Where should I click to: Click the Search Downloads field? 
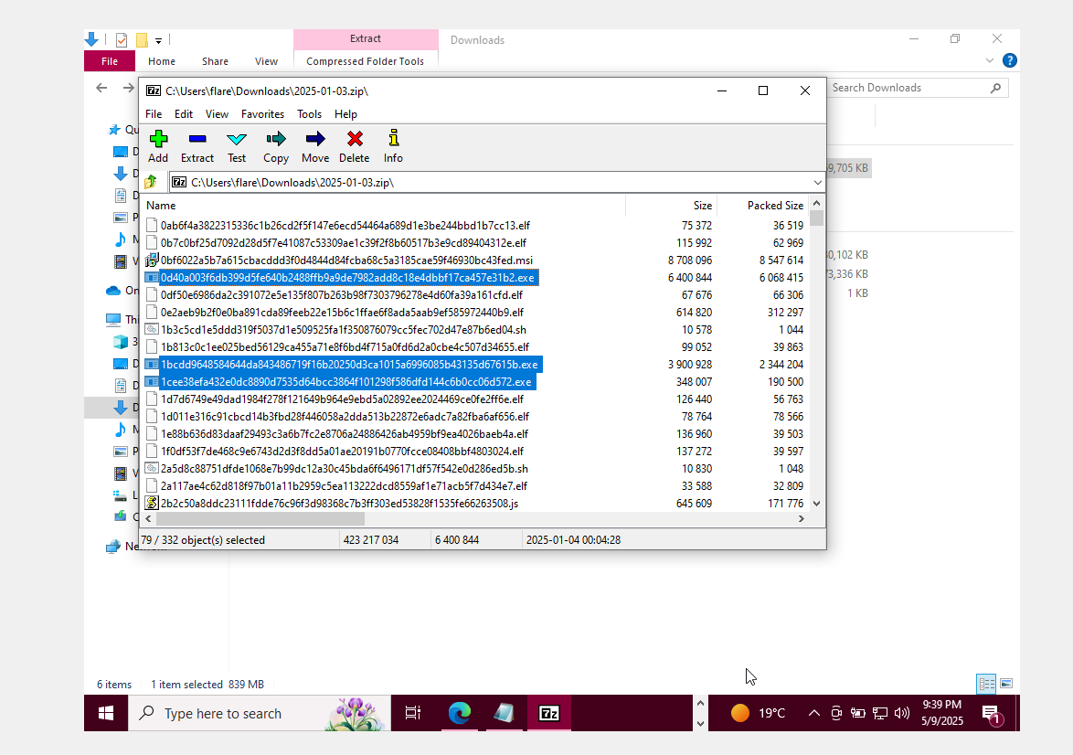909,88
